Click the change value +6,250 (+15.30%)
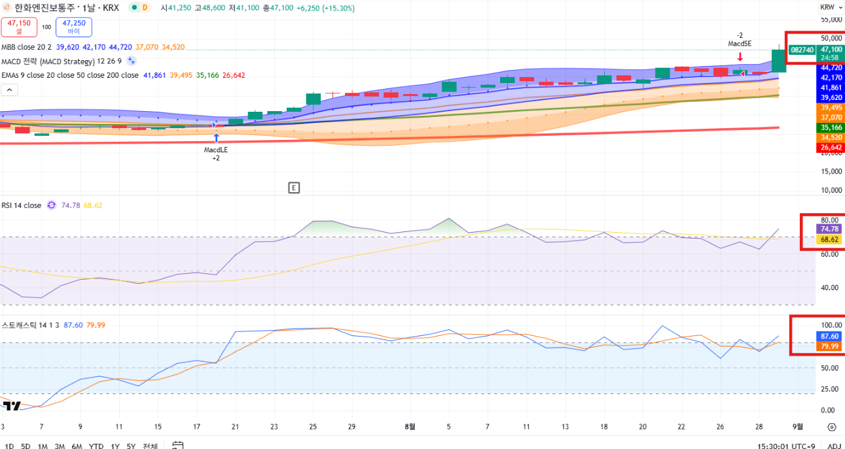The height and width of the screenshot is (449, 845). coord(326,8)
